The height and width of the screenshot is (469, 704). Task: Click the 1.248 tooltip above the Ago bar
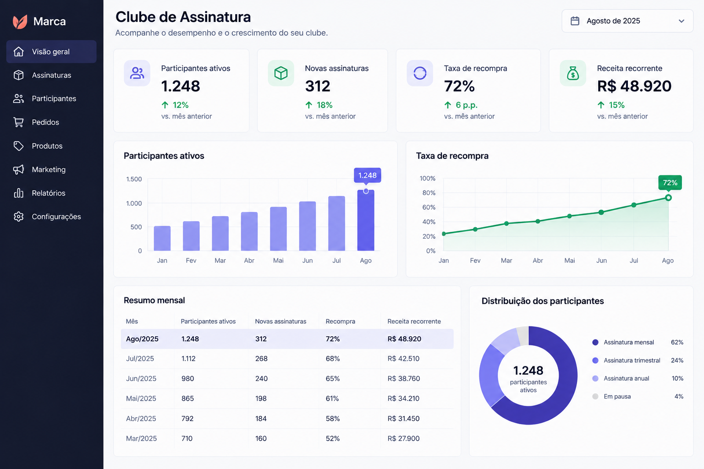point(368,175)
